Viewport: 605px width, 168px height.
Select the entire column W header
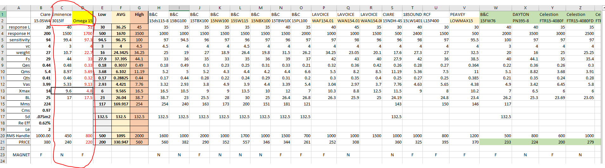(x=495, y=8)
